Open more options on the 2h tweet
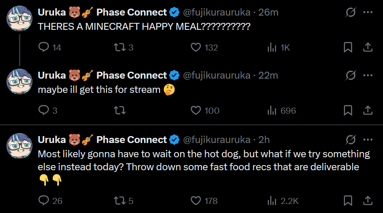This screenshot has height=213, width=383. pyautogui.click(x=367, y=140)
